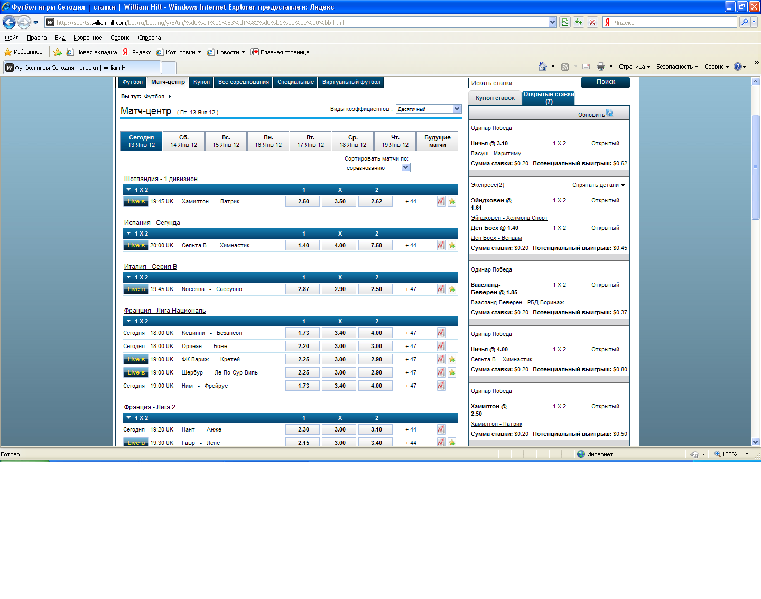This screenshot has height=599, width=761.
Task: Open stats chart icon for Кевилли - Безансон
Action: click(x=441, y=333)
